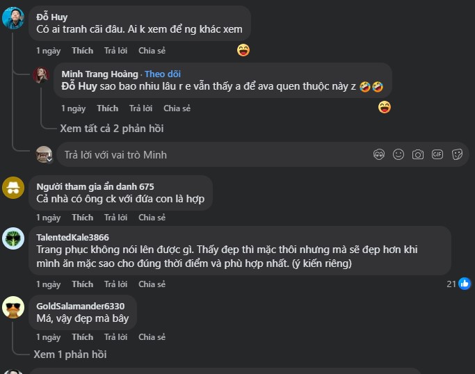Expand all 2 replies under Đỗ Huy

(x=111, y=129)
